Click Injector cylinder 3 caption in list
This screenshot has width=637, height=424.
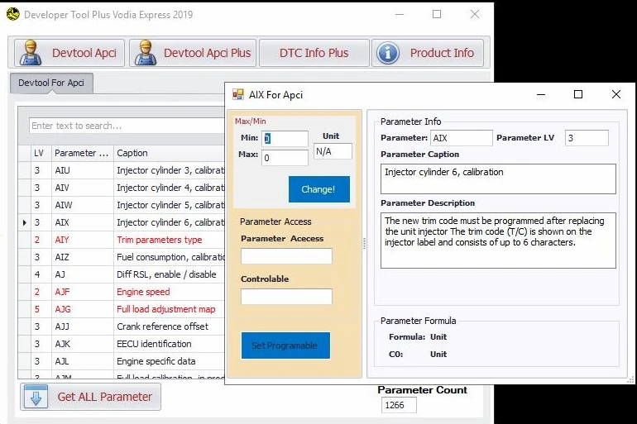[170, 170]
